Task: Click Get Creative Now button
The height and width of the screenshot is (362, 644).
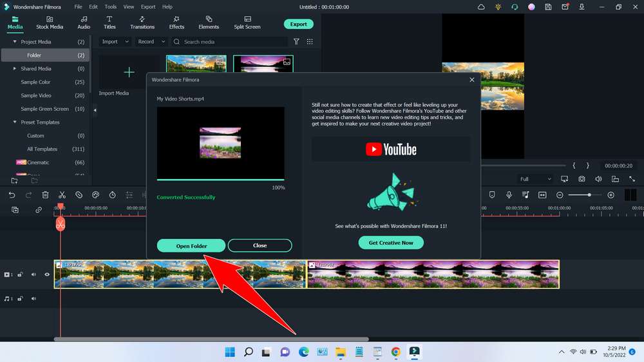Action: coord(391,243)
